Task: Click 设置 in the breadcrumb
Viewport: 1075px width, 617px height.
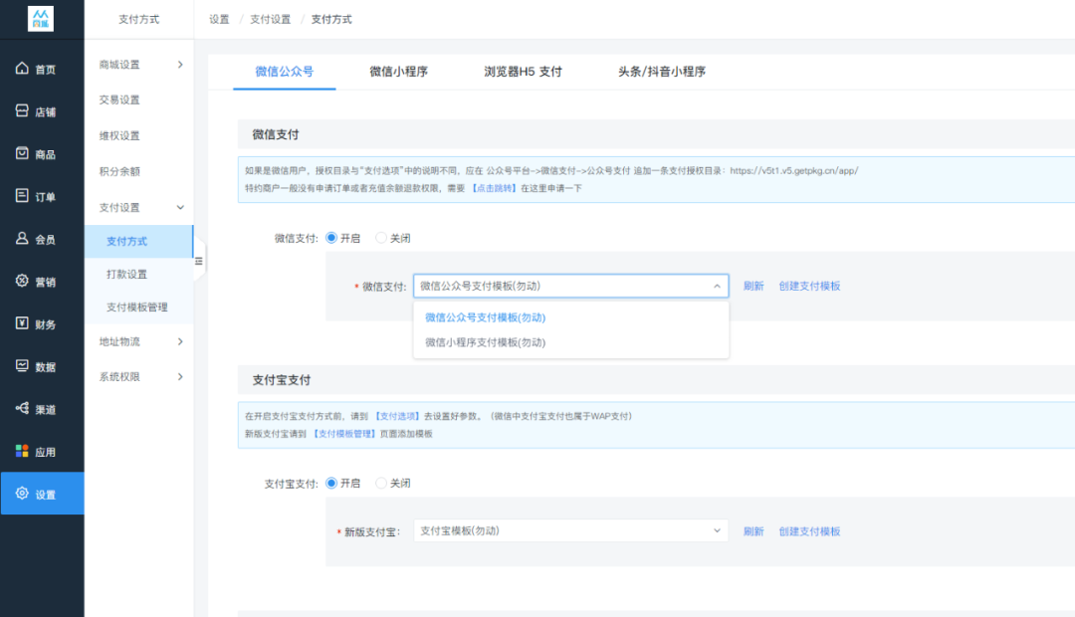Action: 219,19
